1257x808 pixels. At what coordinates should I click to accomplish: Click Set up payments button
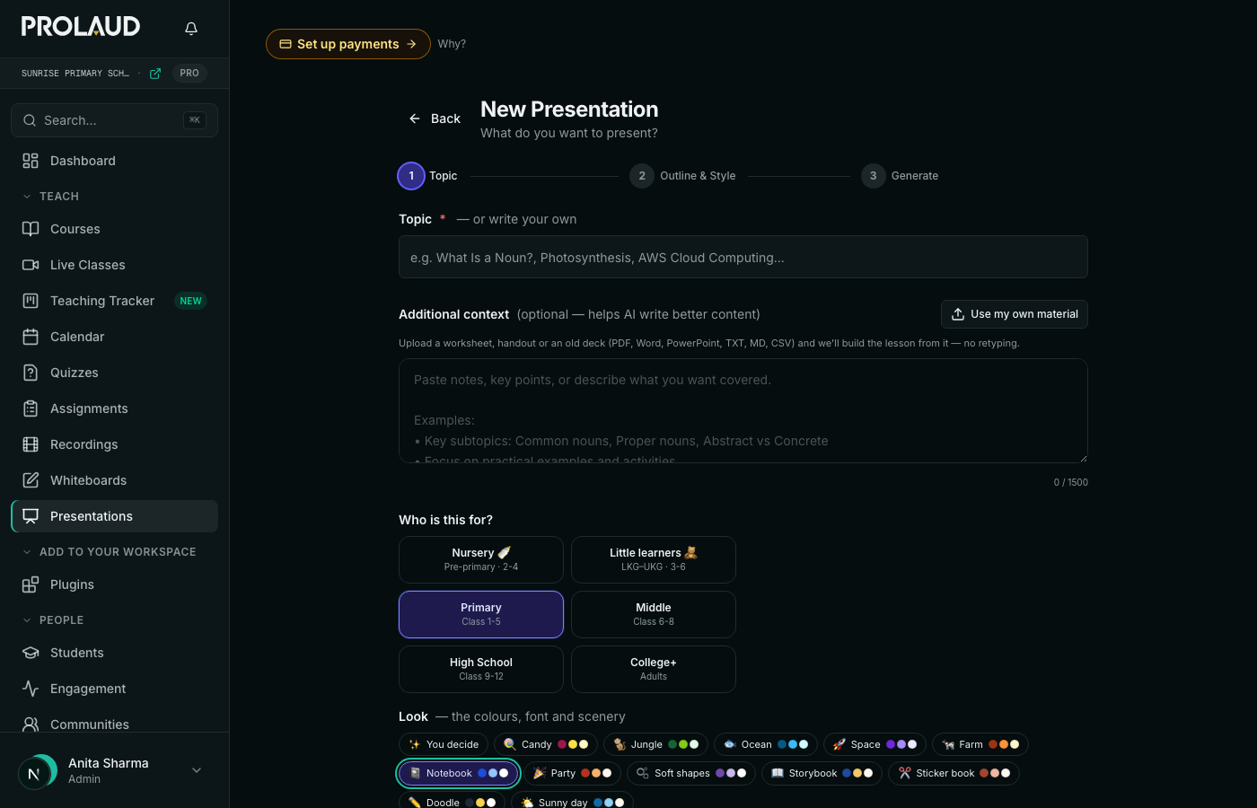348,44
